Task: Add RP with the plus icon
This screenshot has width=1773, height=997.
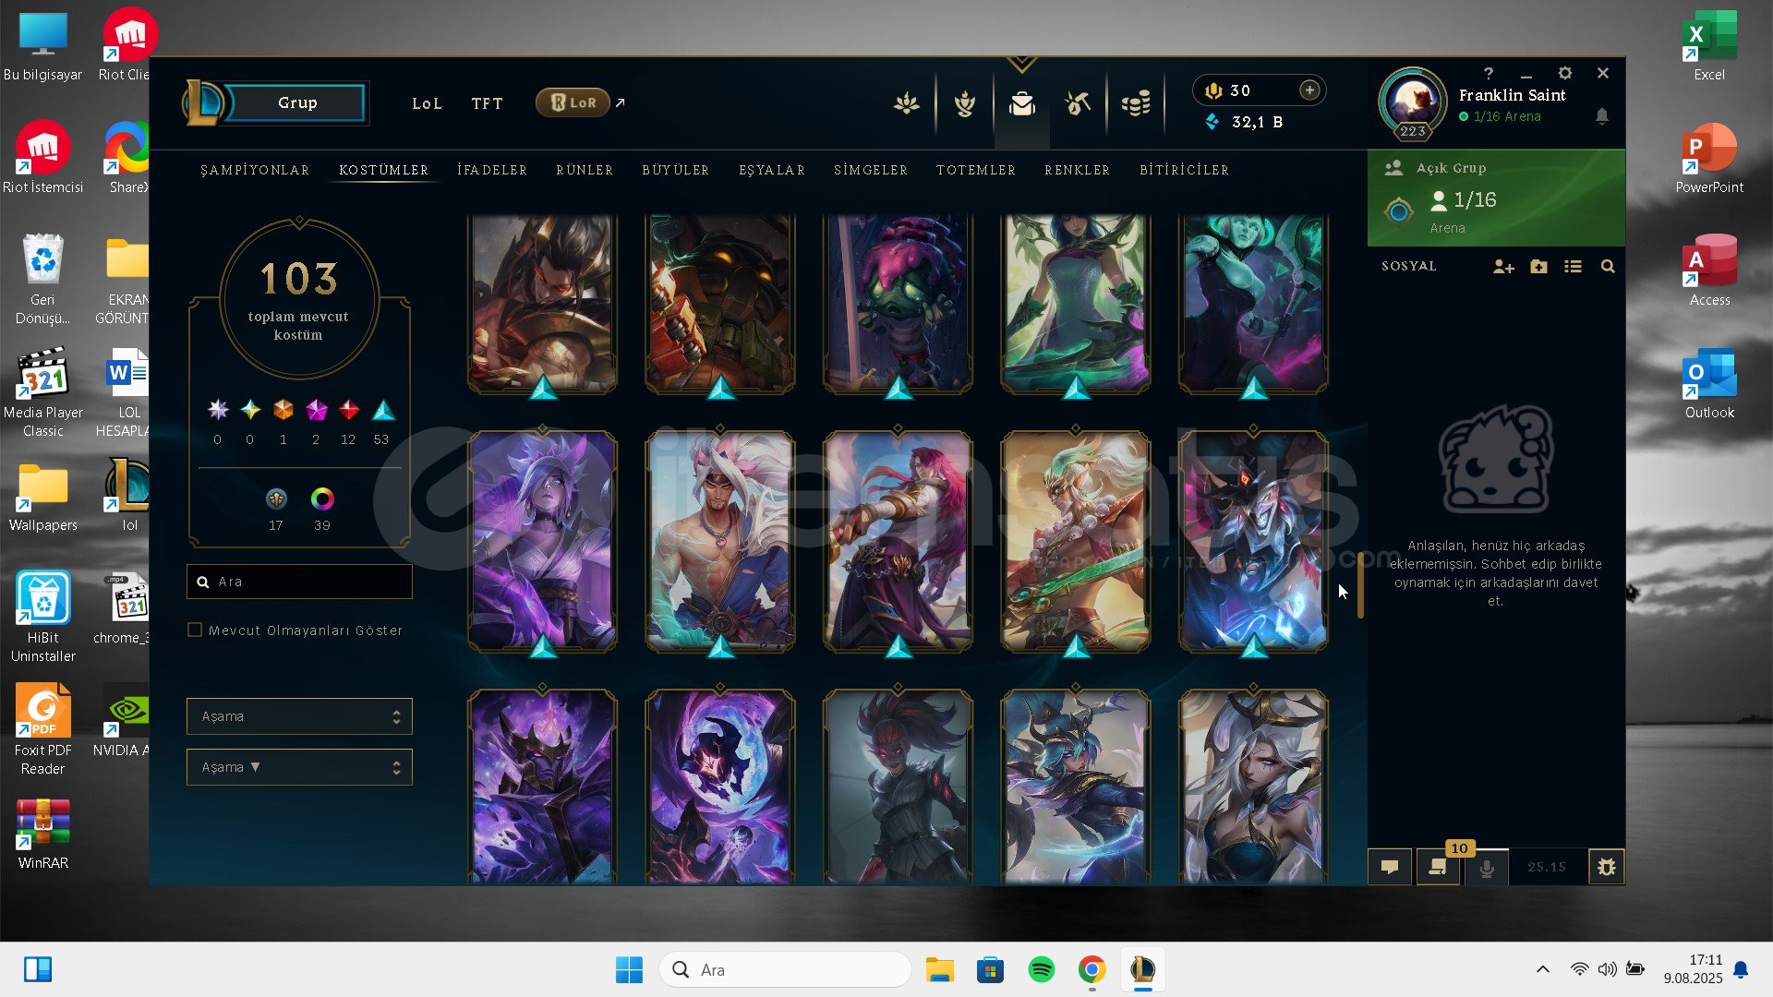Action: coord(1309,90)
